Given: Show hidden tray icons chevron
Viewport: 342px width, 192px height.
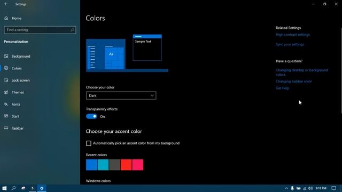Looking at the screenshot, I should [286, 188].
